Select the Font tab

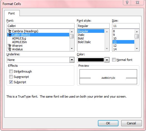point(12,13)
